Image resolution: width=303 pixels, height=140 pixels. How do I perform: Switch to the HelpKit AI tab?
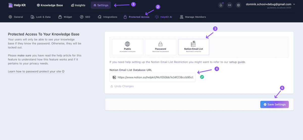point(163,17)
